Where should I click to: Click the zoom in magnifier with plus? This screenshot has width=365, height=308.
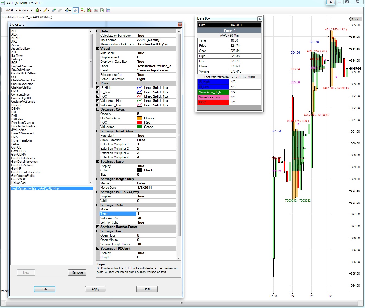pos(54,10)
